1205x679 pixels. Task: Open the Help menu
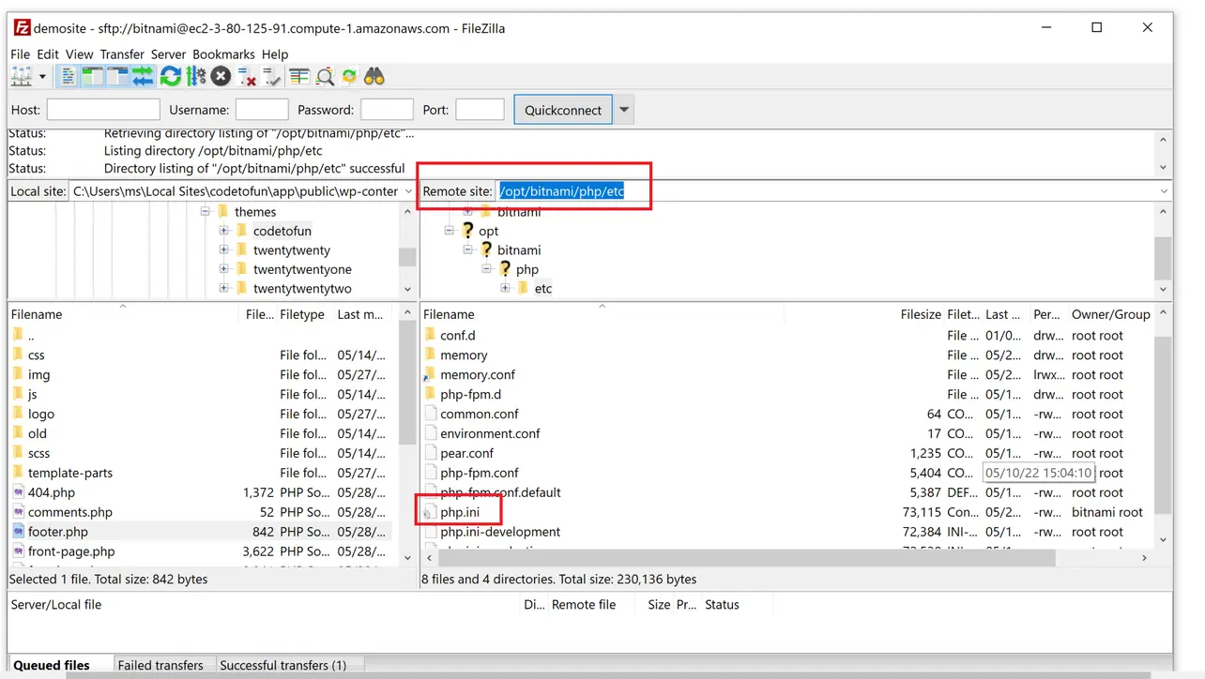(x=275, y=54)
